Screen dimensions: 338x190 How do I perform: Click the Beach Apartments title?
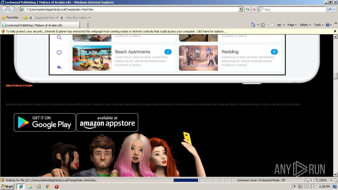(133, 52)
